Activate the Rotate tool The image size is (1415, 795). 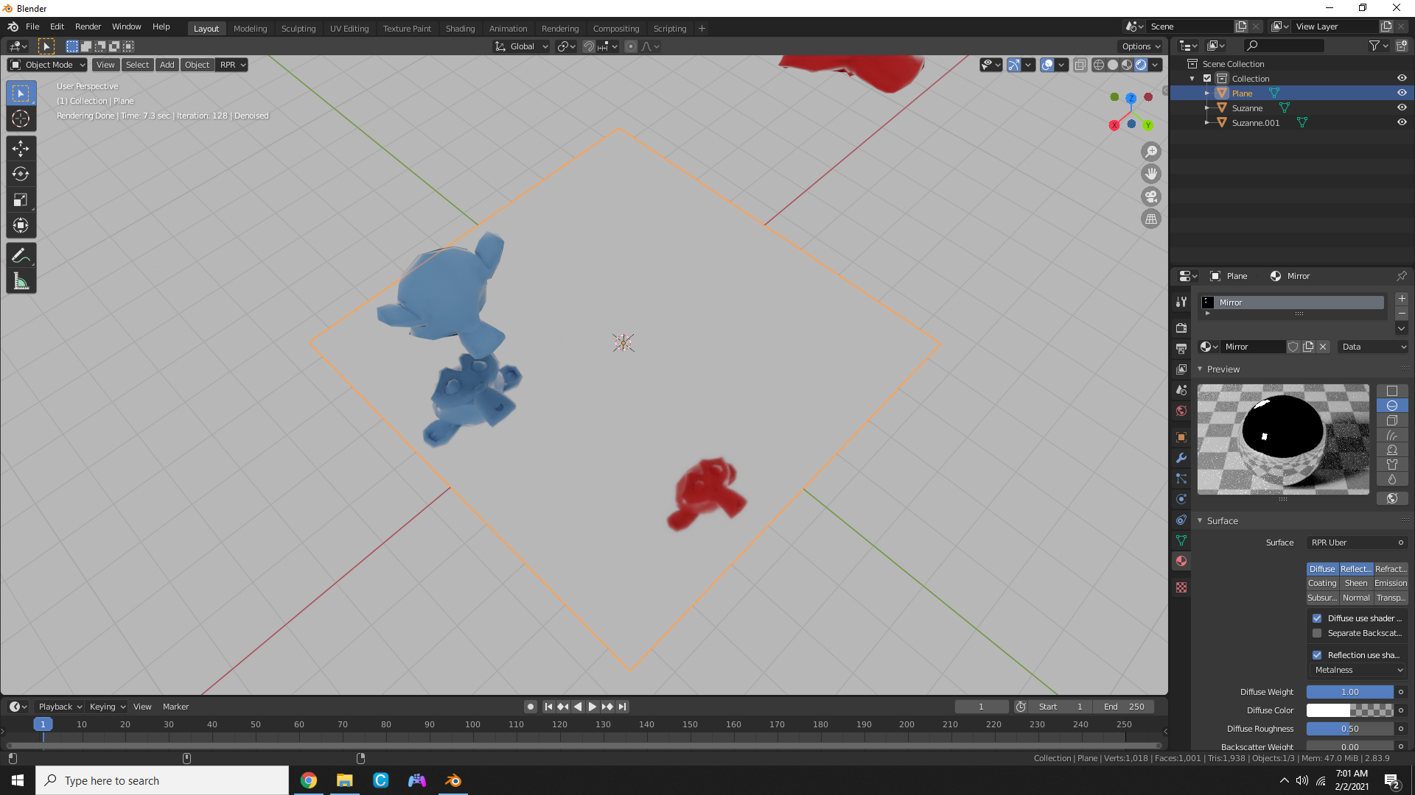pos(21,174)
